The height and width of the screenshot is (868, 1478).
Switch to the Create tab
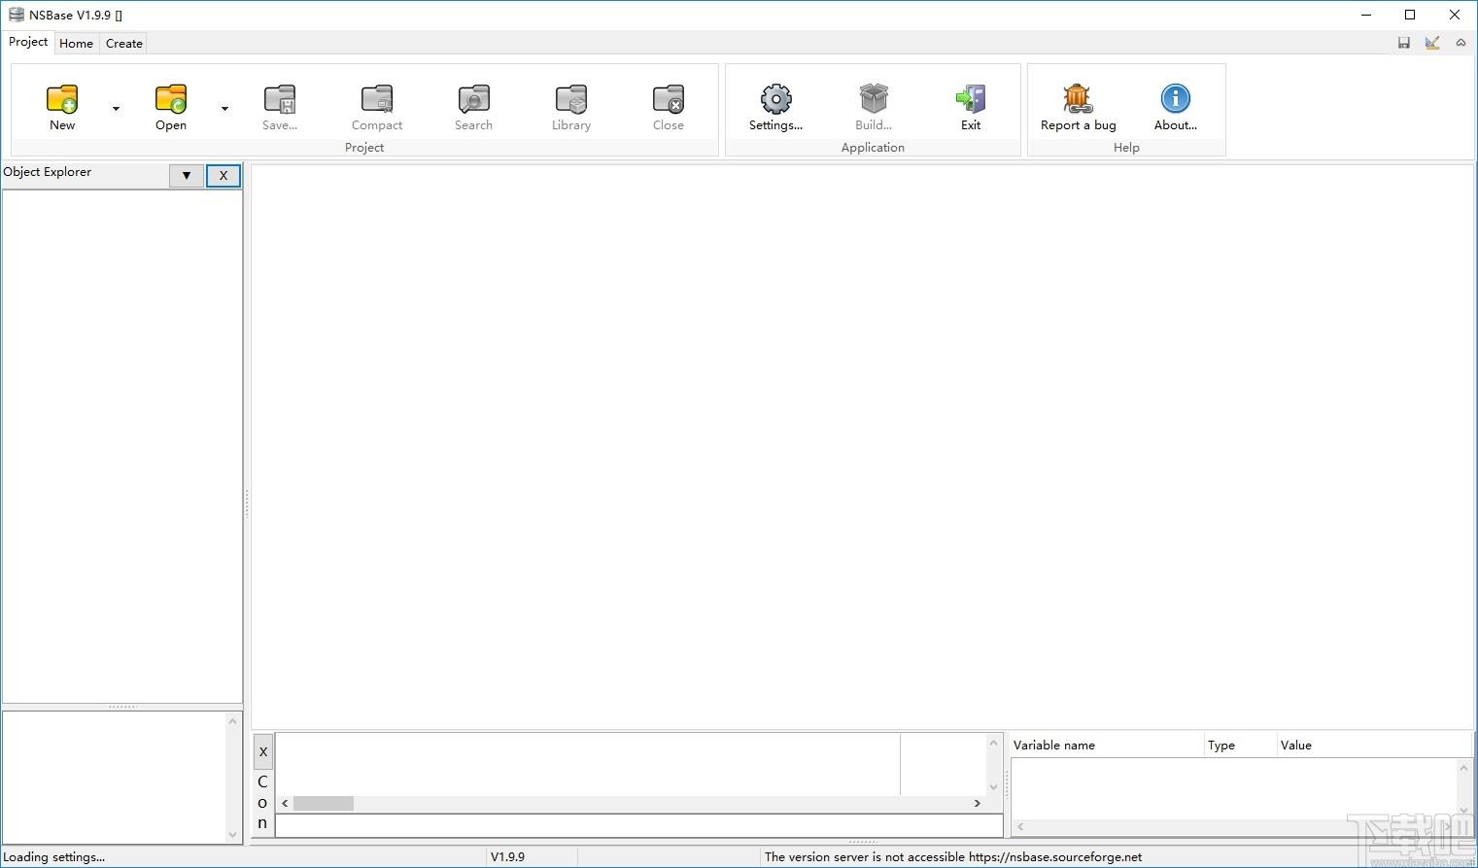[124, 43]
